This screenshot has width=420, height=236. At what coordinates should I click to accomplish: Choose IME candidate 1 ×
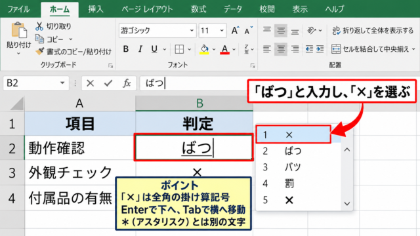coord(293,134)
